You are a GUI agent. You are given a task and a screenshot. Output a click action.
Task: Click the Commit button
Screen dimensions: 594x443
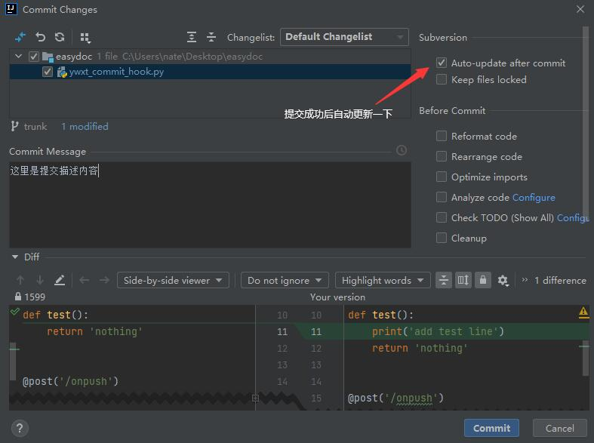491,428
